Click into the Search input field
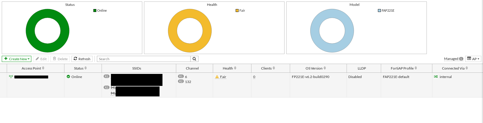This screenshot has height=123, width=483. point(143,59)
